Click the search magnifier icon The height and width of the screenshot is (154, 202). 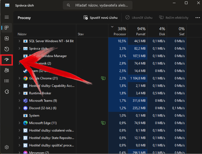point(68,5)
